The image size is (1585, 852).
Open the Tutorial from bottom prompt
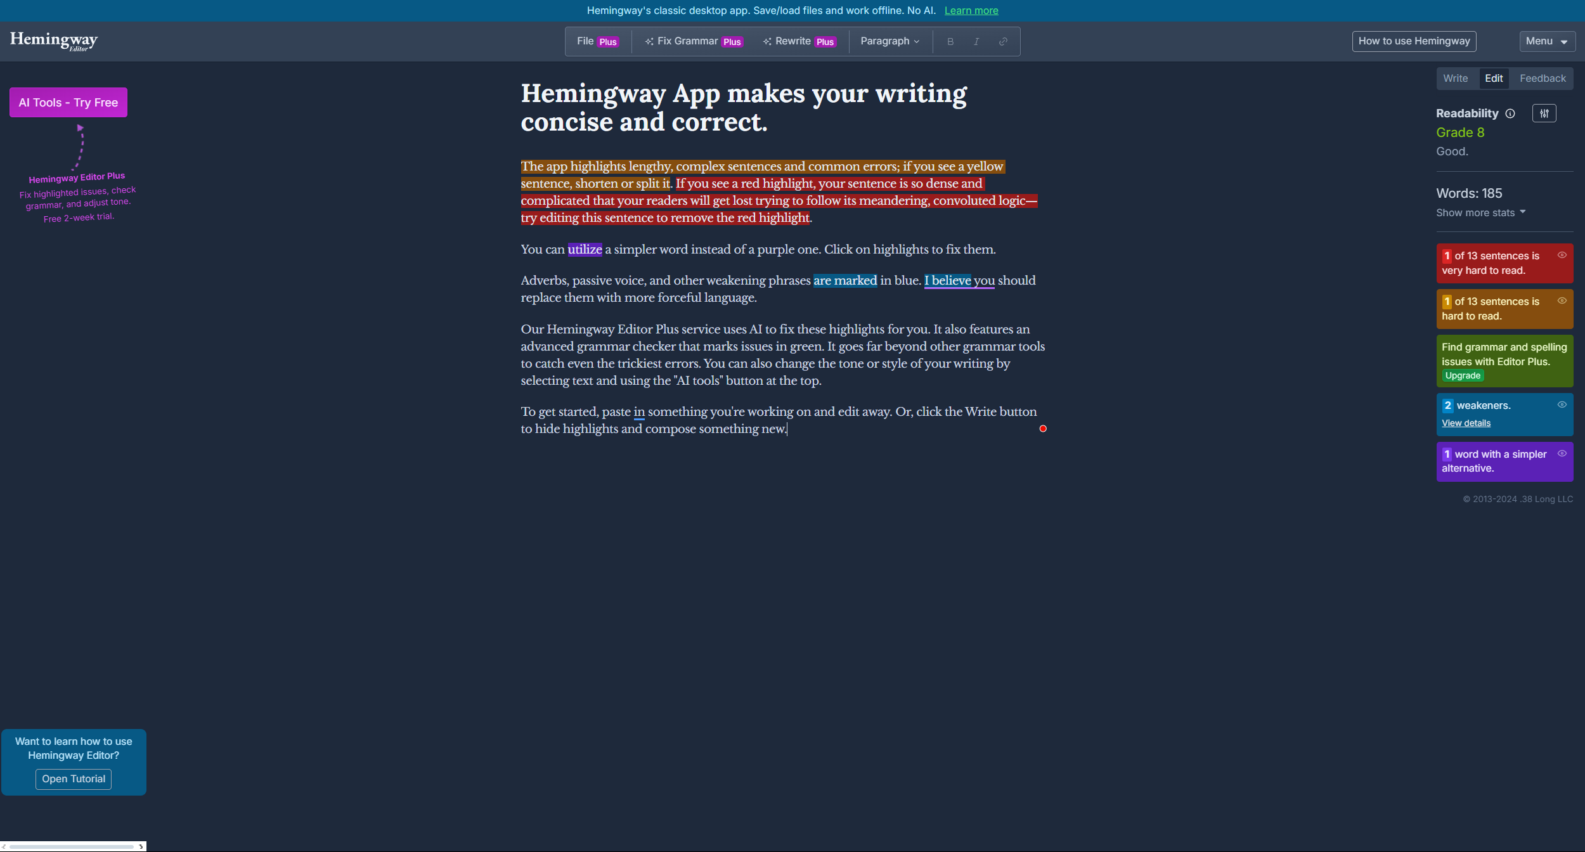click(74, 778)
